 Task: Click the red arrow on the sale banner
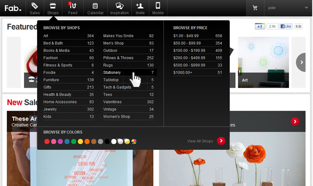pos(295,121)
